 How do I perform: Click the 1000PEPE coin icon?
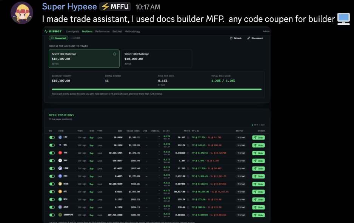tap(60, 215)
